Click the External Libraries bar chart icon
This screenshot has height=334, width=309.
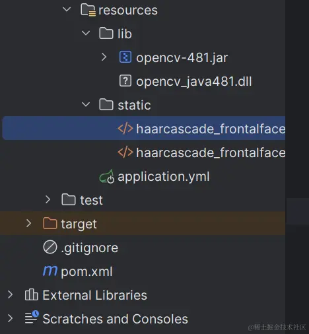point(31,294)
